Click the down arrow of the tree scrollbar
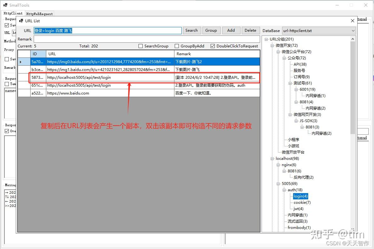Viewport: 374px width, 249px height. [353, 229]
